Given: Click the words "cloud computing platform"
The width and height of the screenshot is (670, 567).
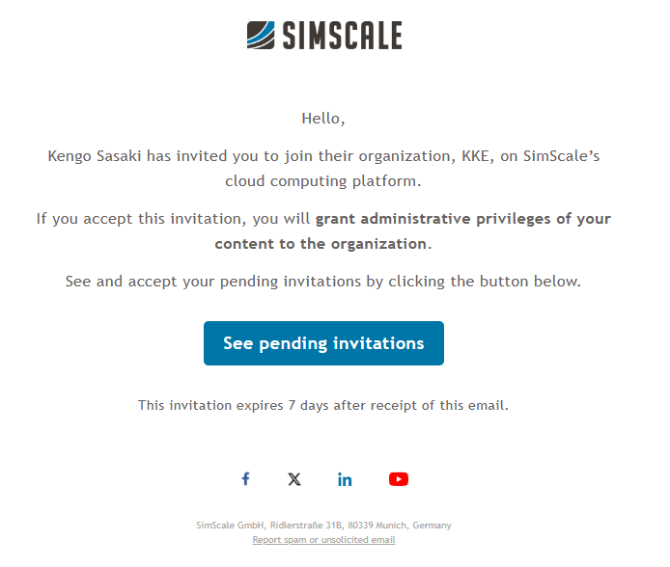Looking at the screenshot, I should tap(323, 180).
